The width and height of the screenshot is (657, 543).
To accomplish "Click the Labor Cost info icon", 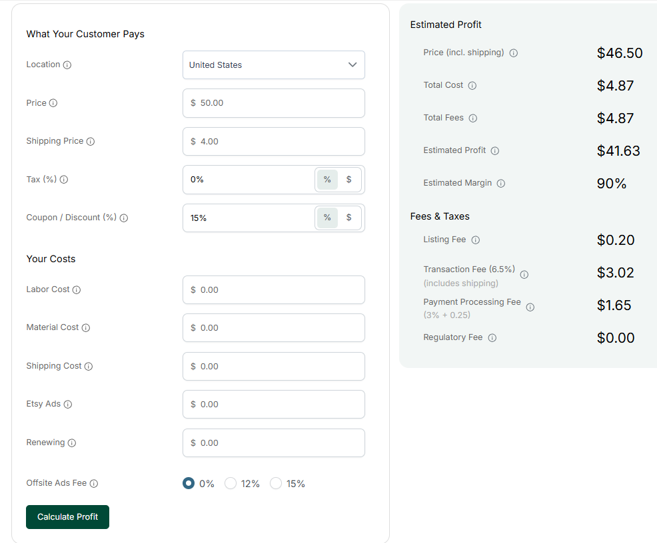I will pyautogui.click(x=75, y=289).
